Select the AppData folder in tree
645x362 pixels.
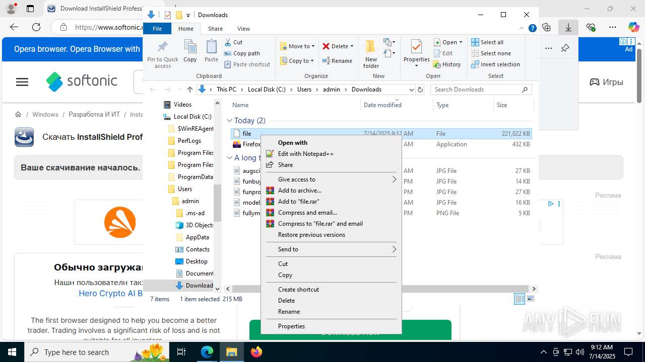[x=191, y=237]
